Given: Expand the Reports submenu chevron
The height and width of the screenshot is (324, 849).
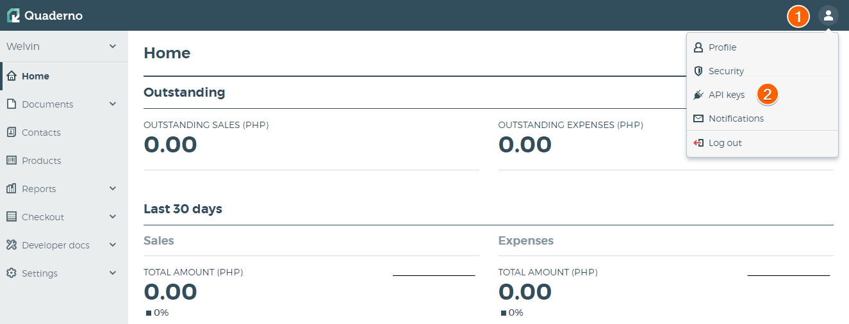Looking at the screenshot, I should click(x=113, y=189).
